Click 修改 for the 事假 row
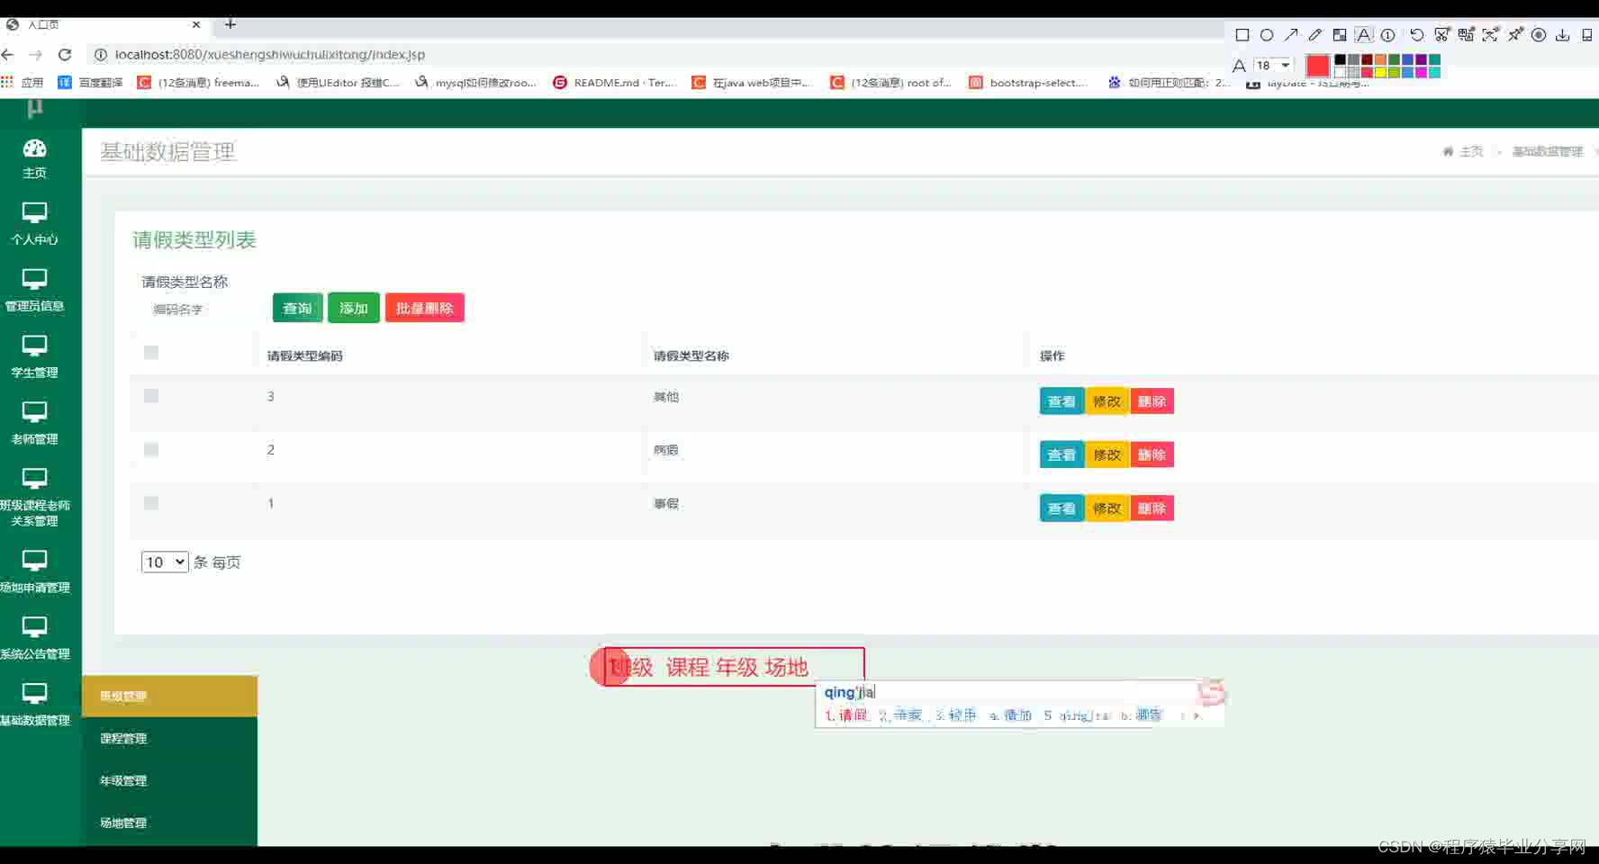Viewport: 1599px width, 864px height. (x=1107, y=508)
